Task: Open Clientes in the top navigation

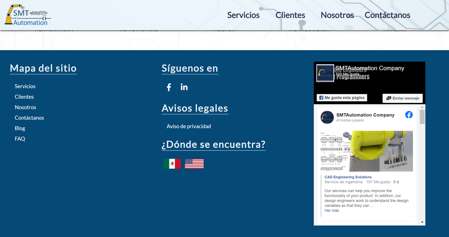Action: click(290, 15)
